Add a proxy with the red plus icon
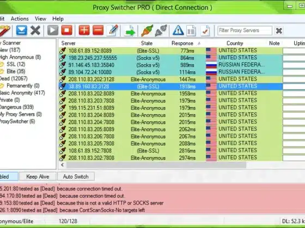 point(84,30)
